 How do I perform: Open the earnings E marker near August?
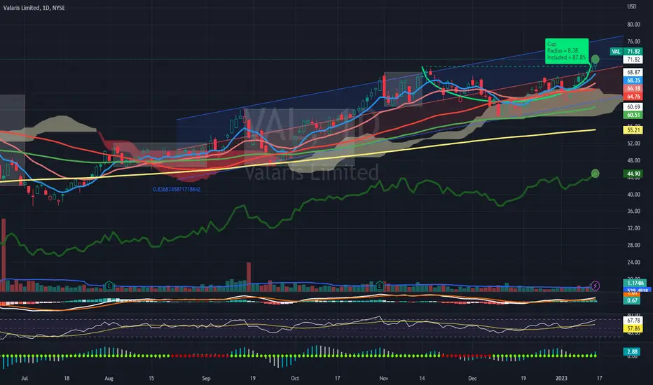pos(109,286)
